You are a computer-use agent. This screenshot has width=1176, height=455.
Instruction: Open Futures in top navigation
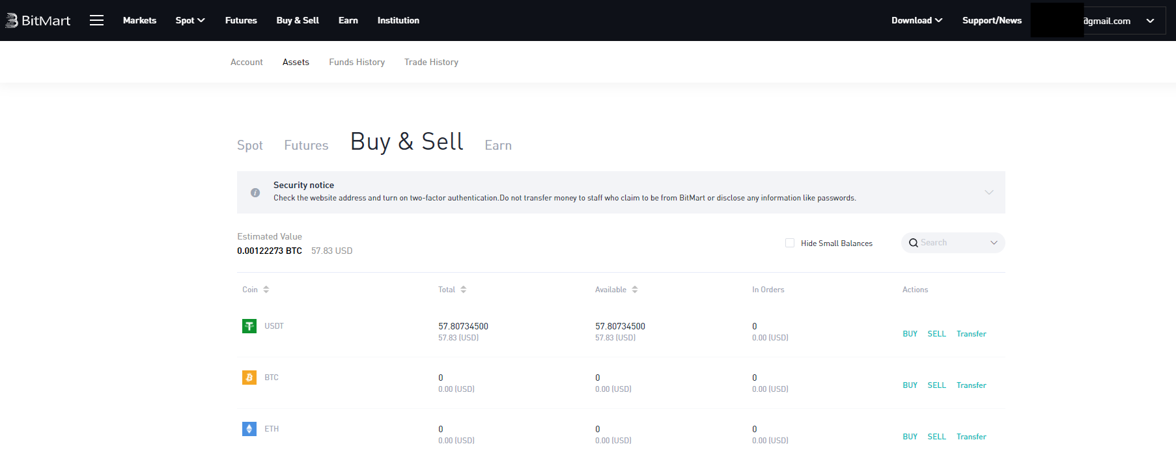241,20
